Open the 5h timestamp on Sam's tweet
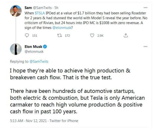Screen dimensions: 162x133 [x=56, y=8]
